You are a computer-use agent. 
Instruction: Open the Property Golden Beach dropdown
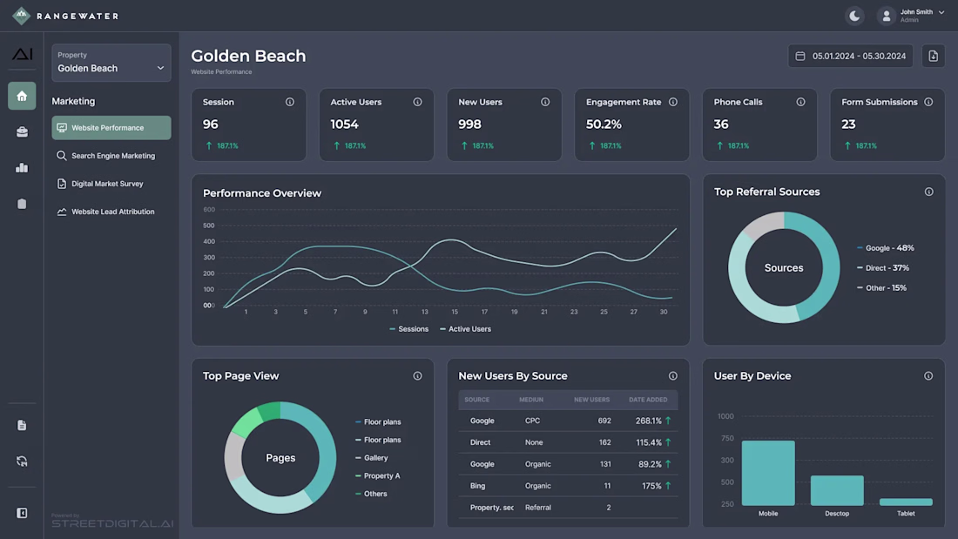coord(111,63)
